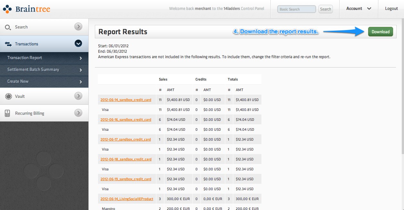
Task: Select Settlement Batch Summary menu item
Action: (44, 70)
